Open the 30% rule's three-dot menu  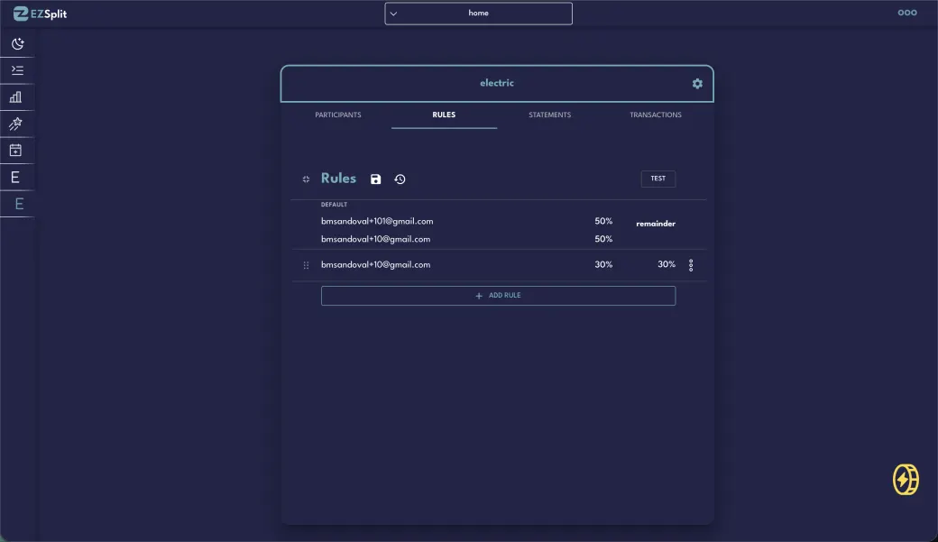pos(691,265)
